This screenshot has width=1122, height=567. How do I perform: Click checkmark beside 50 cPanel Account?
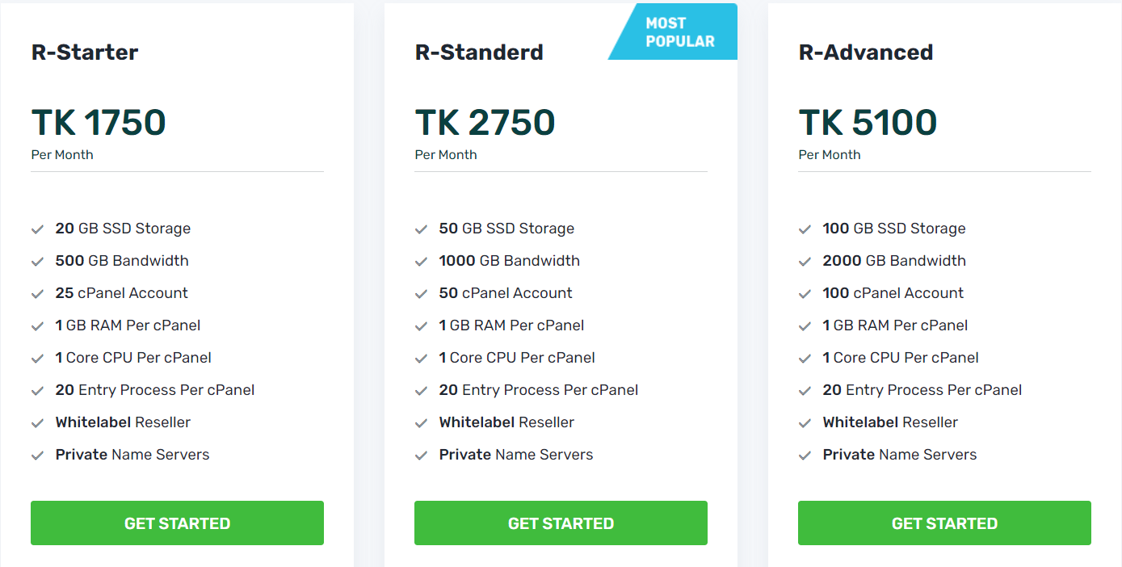tap(421, 294)
